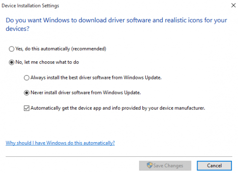
Task: Close the Device Installation Settings dialog
Action: point(233,5)
